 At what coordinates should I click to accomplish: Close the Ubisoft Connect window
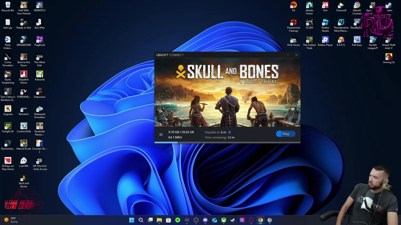[x=296, y=55]
